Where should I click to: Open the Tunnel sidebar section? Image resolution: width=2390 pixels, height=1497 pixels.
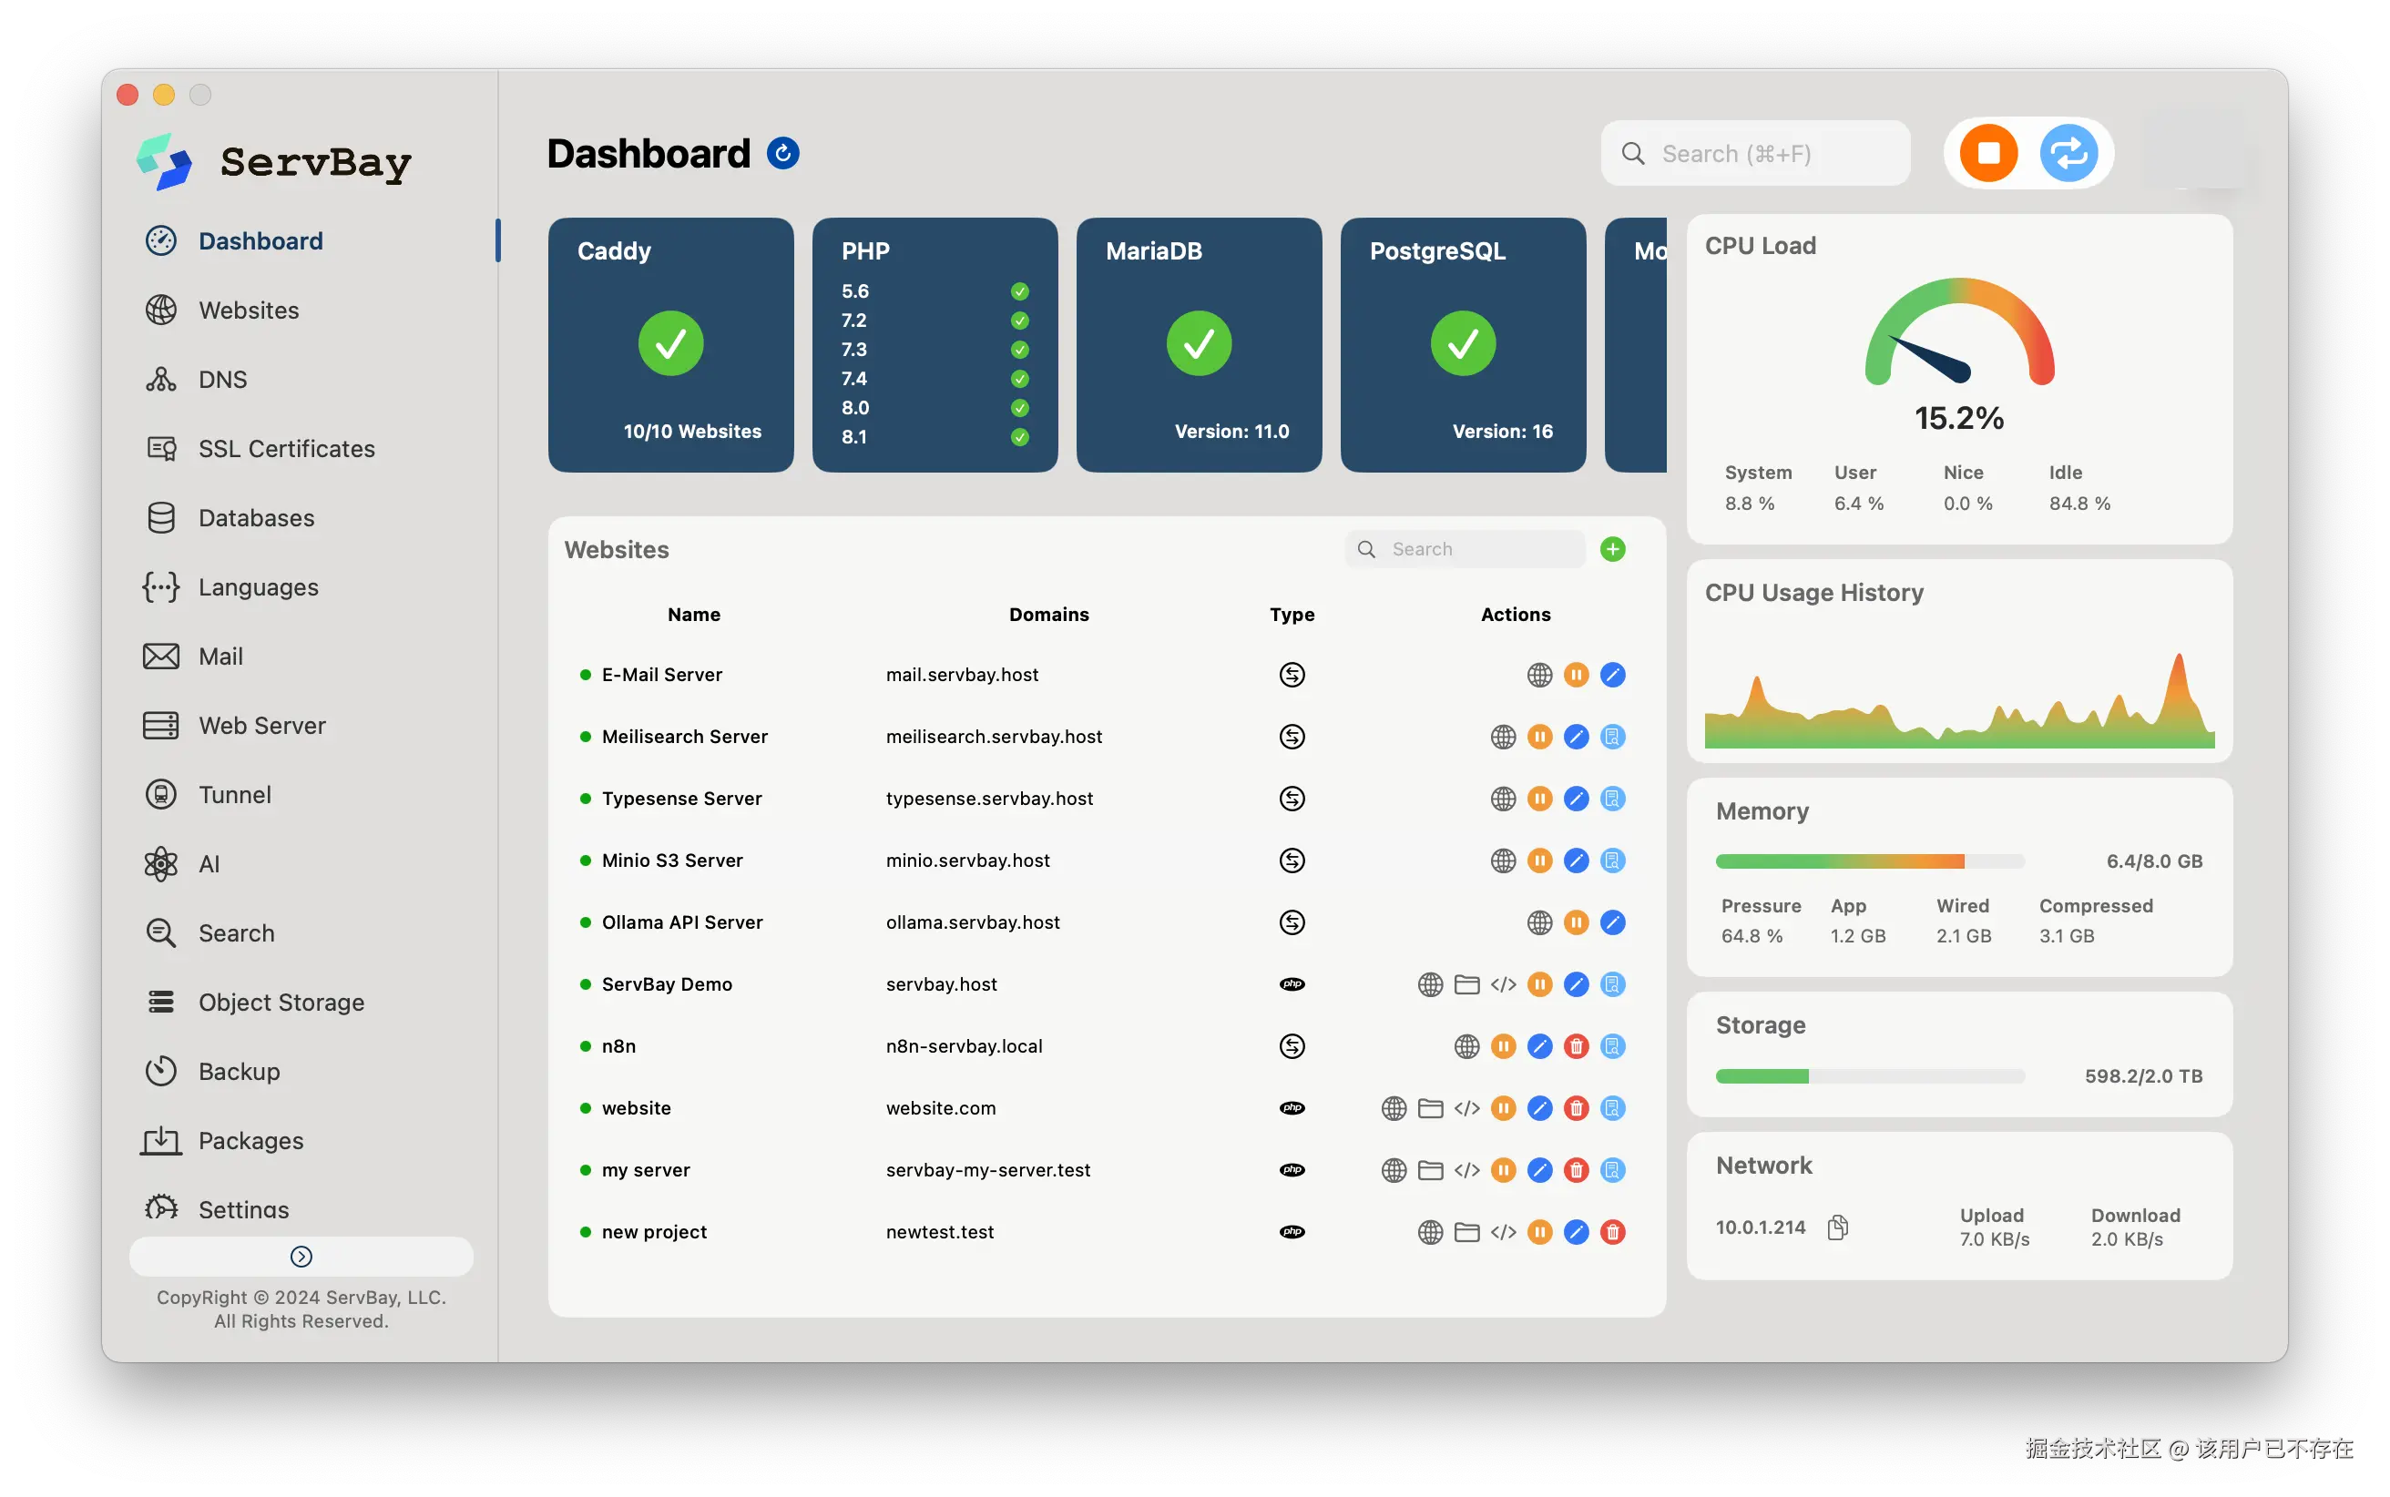coord(235,795)
